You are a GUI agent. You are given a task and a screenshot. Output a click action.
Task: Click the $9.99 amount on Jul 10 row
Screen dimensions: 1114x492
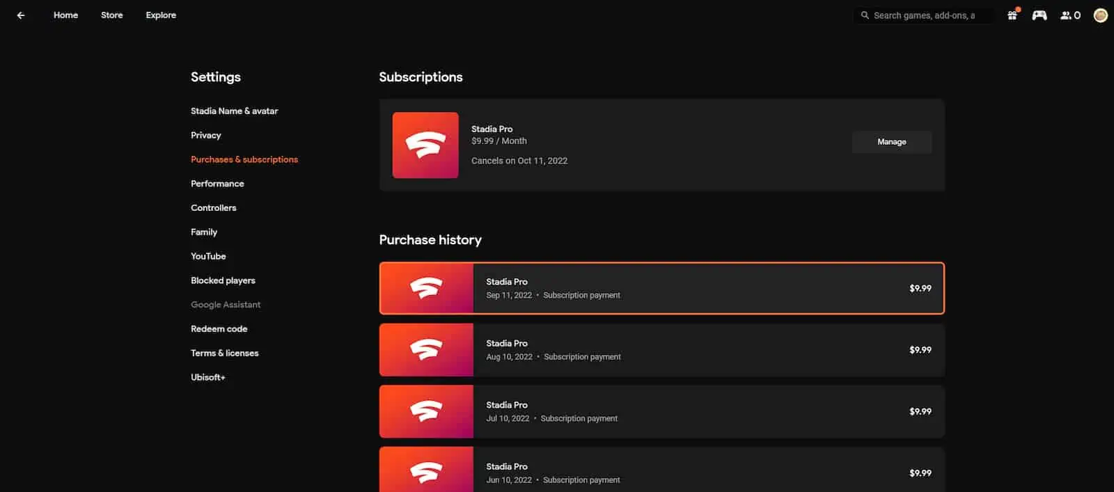920,411
